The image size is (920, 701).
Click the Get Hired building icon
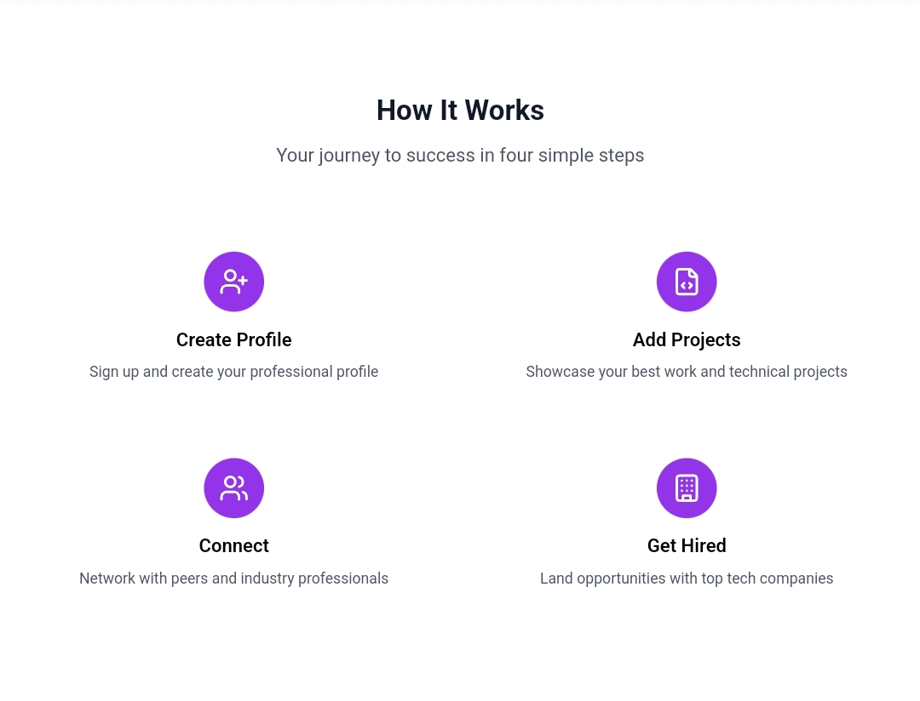coord(687,488)
